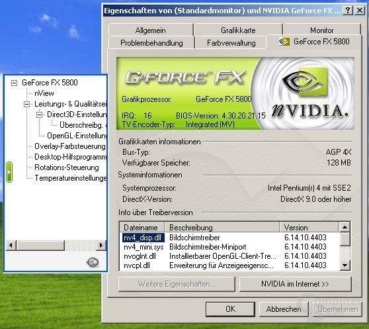
Task: Collapse Leistungs- & Qualitätseinstellungen node
Action: (x=27, y=104)
